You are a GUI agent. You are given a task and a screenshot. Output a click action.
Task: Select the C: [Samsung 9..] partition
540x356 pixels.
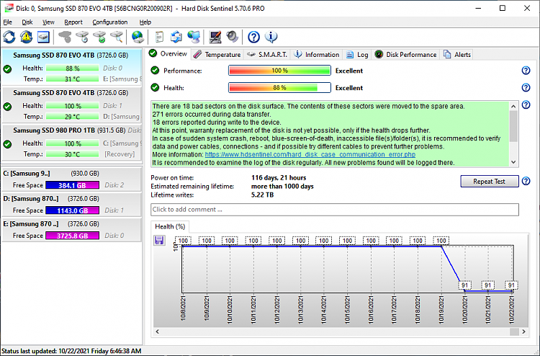coord(71,179)
